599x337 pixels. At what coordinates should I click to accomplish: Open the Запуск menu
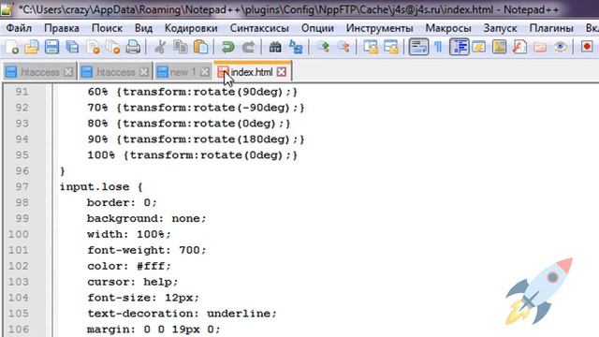click(500, 28)
